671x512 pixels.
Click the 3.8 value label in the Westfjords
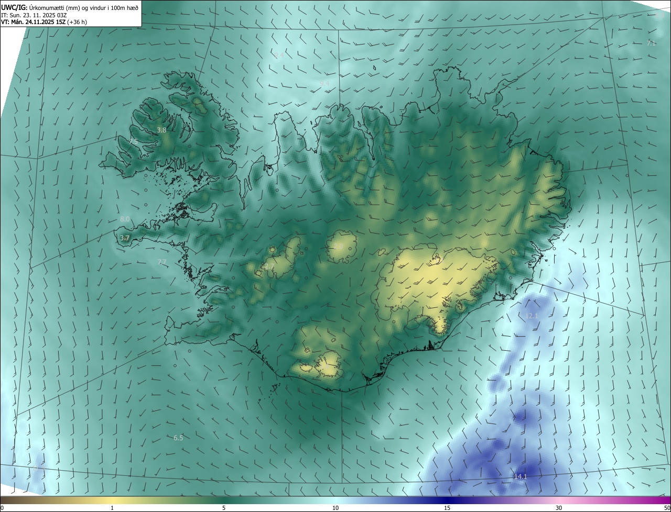pos(162,130)
